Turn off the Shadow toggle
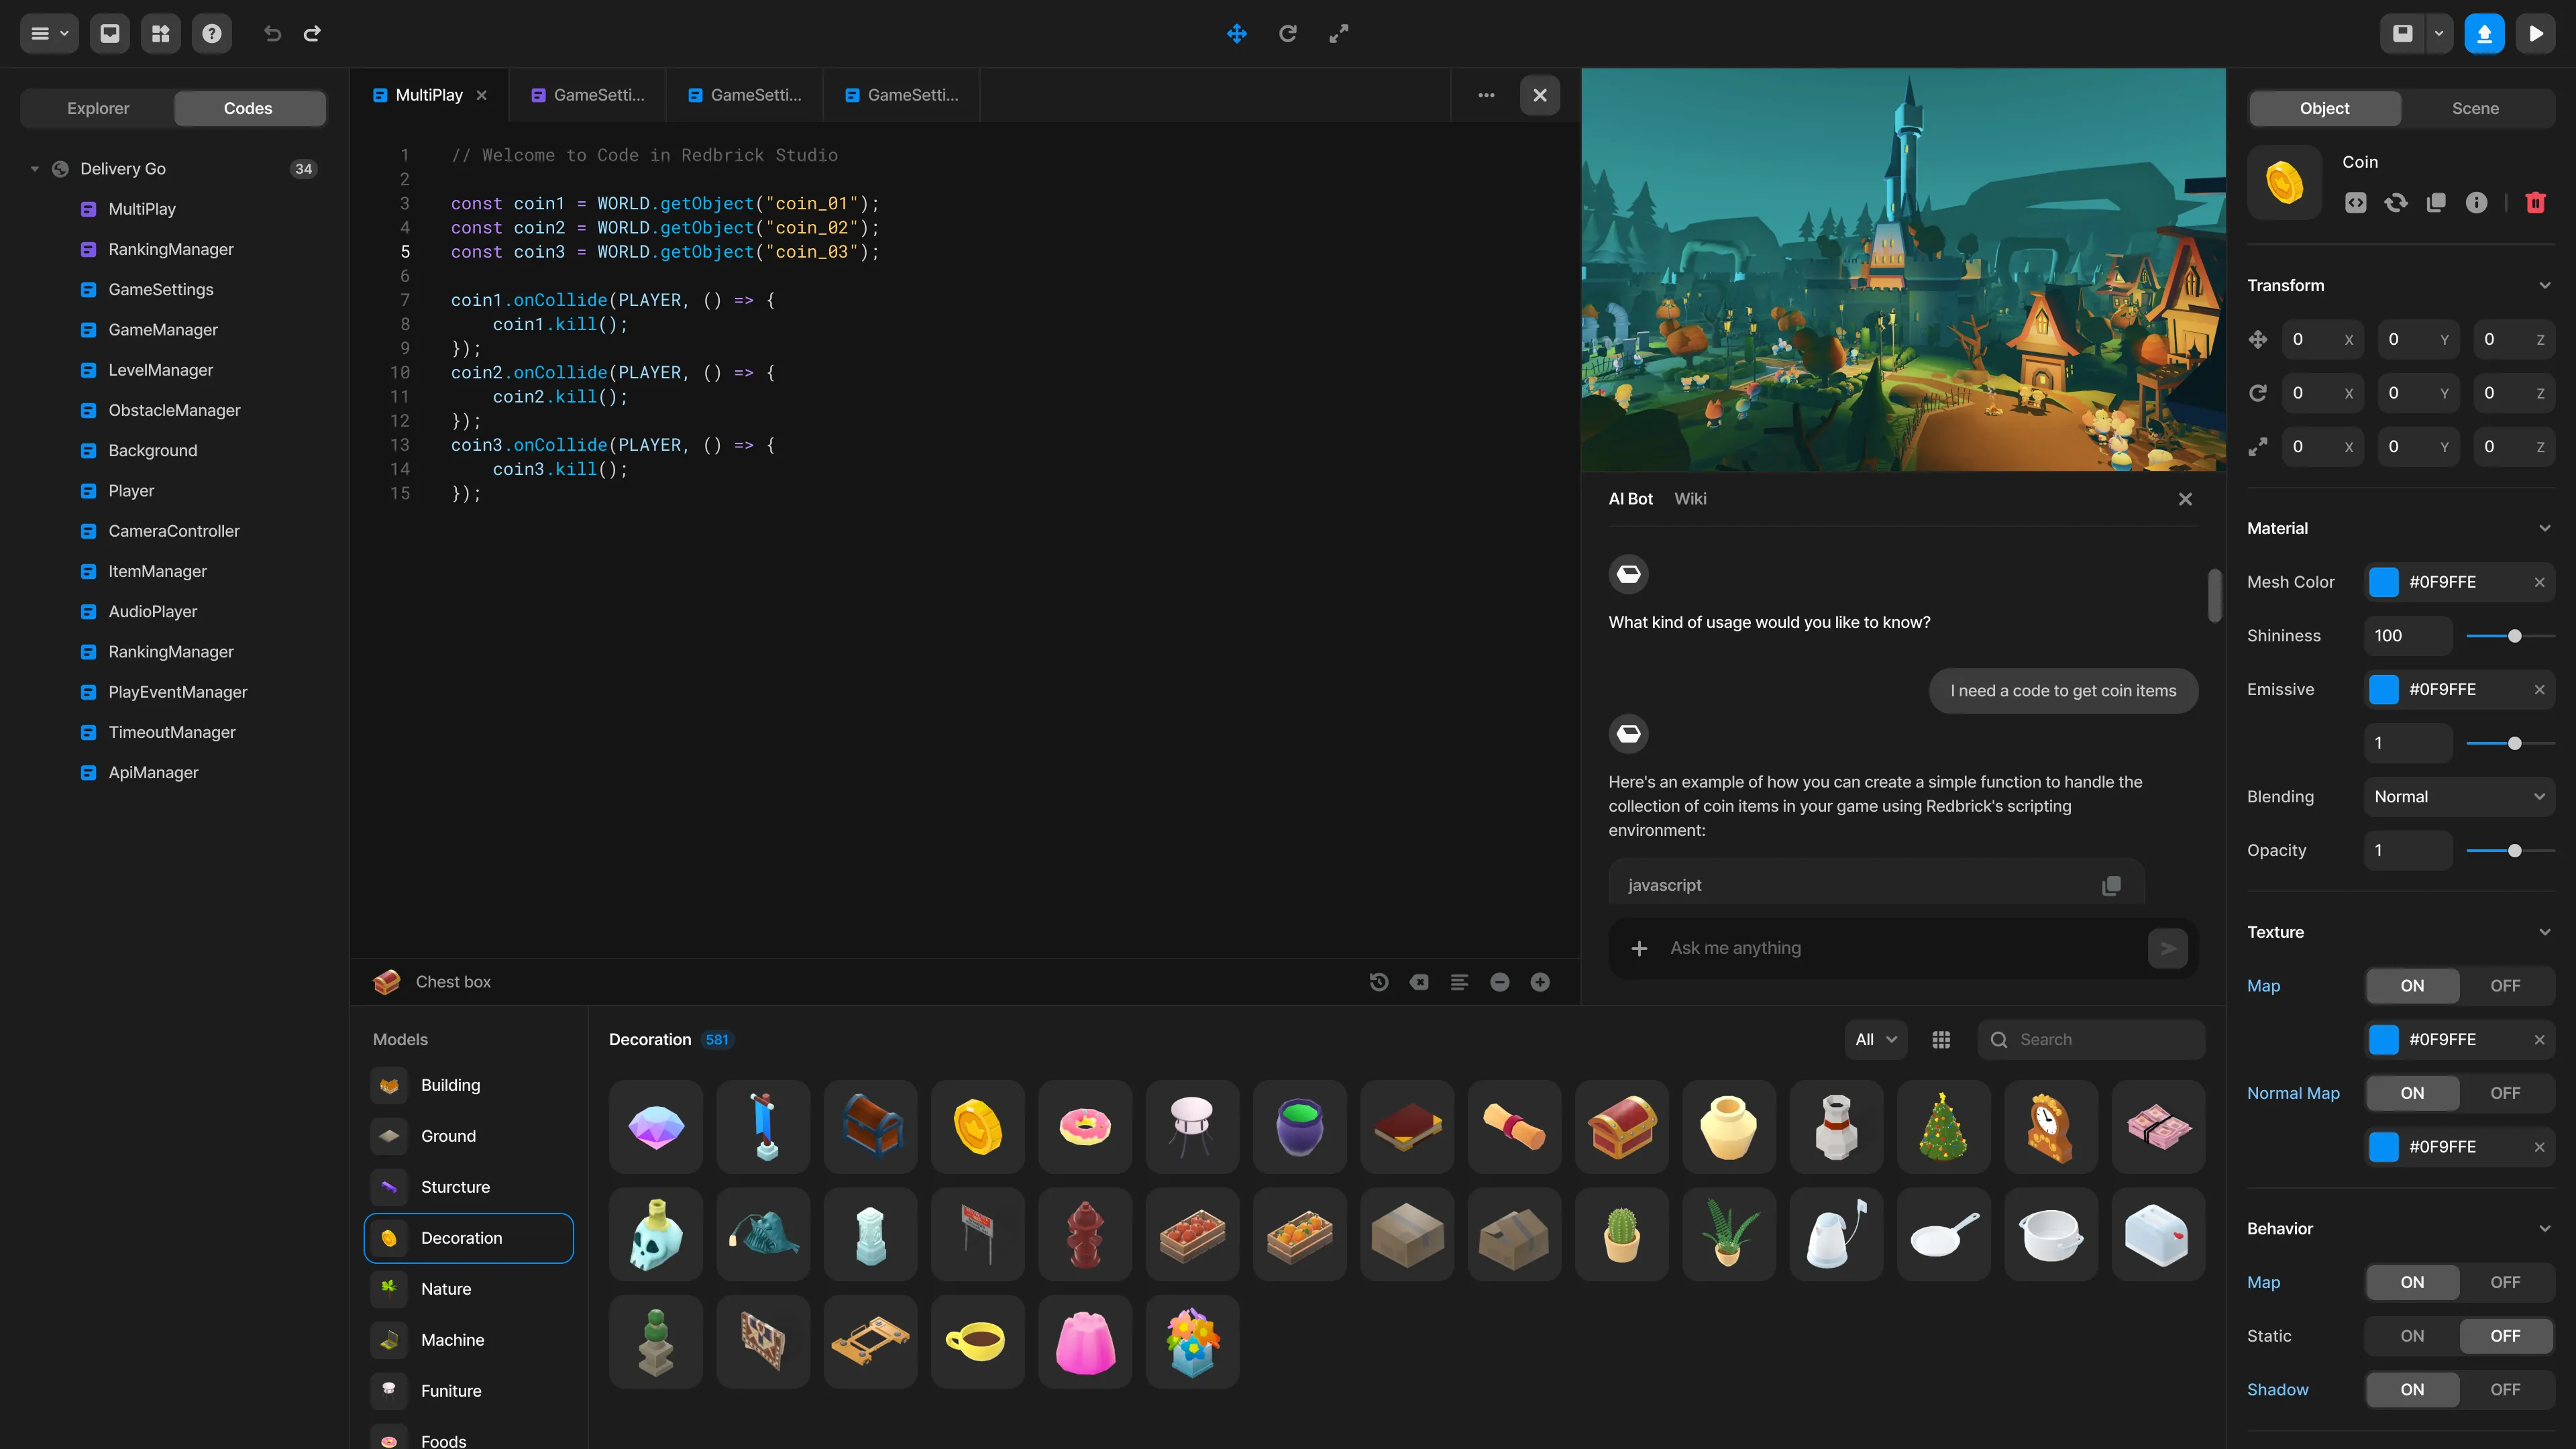 click(x=2505, y=1389)
